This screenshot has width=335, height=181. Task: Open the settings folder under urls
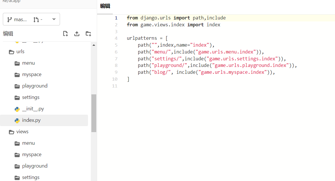[31, 97]
